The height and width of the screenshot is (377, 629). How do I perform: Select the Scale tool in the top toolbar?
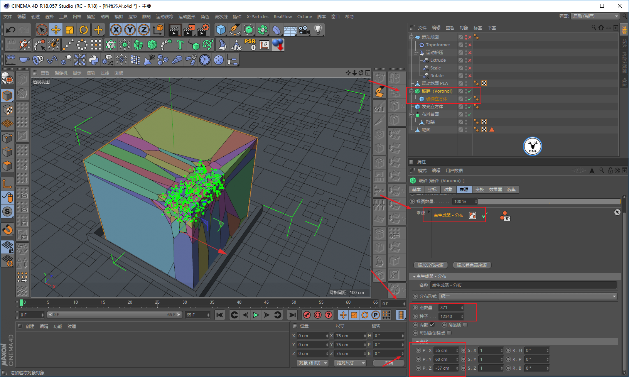coord(70,30)
